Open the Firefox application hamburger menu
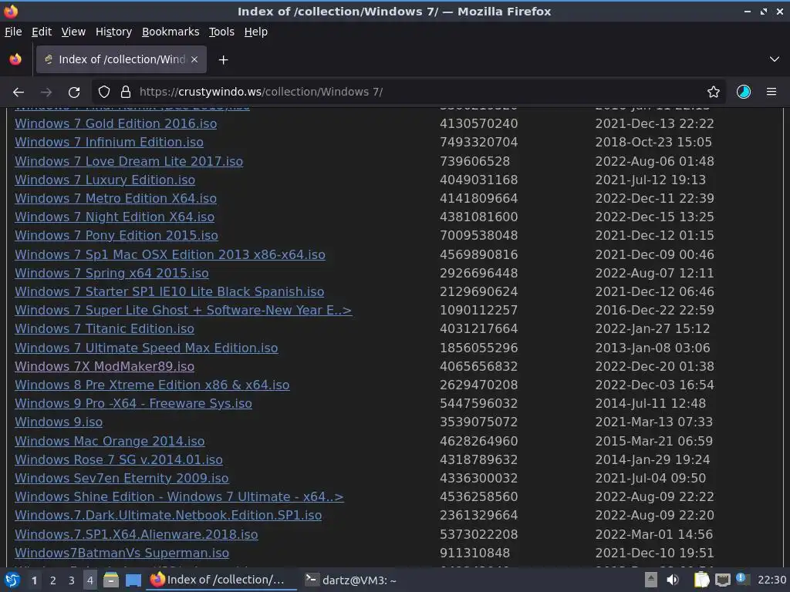The width and height of the screenshot is (790, 592). point(771,92)
